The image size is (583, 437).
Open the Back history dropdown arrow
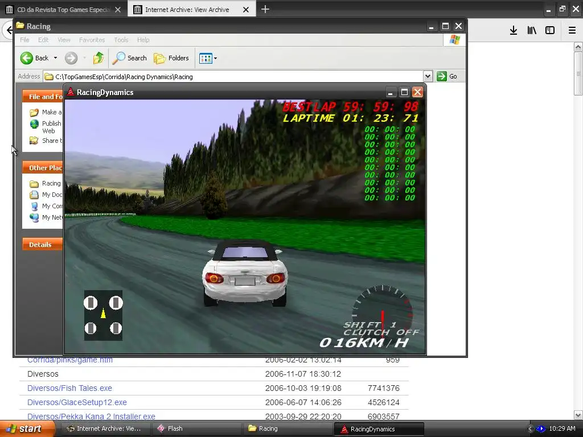click(55, 58)
